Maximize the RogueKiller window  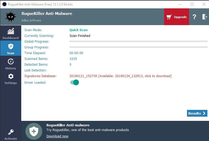pyautogui.click(x=192, y=4)
